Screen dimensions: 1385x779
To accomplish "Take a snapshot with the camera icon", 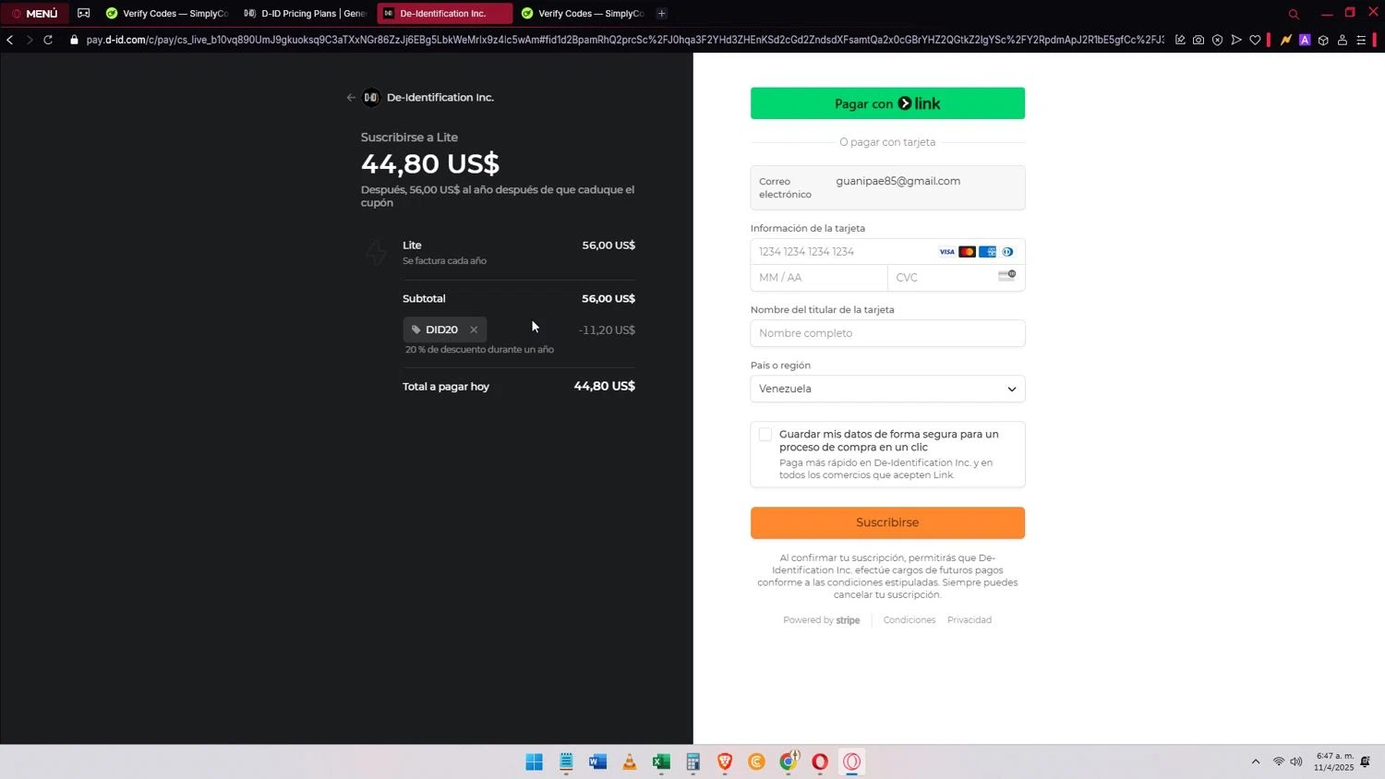I will 1198,40.
